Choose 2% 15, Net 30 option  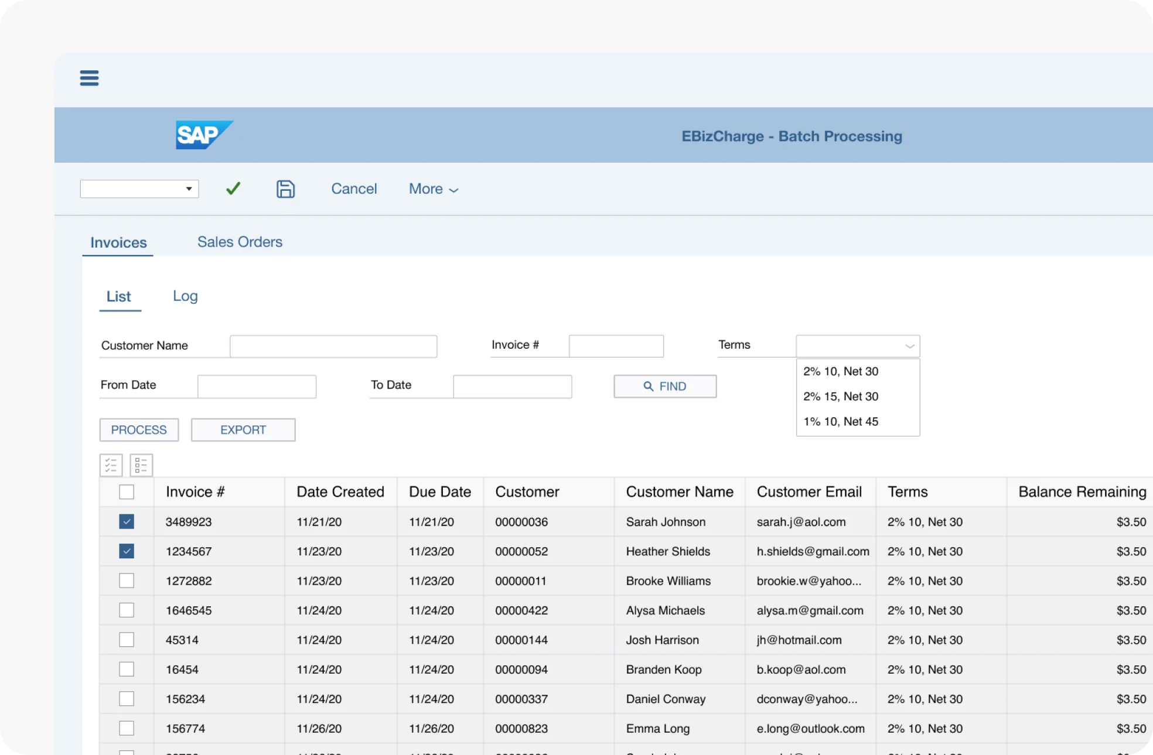coord(841,396)
